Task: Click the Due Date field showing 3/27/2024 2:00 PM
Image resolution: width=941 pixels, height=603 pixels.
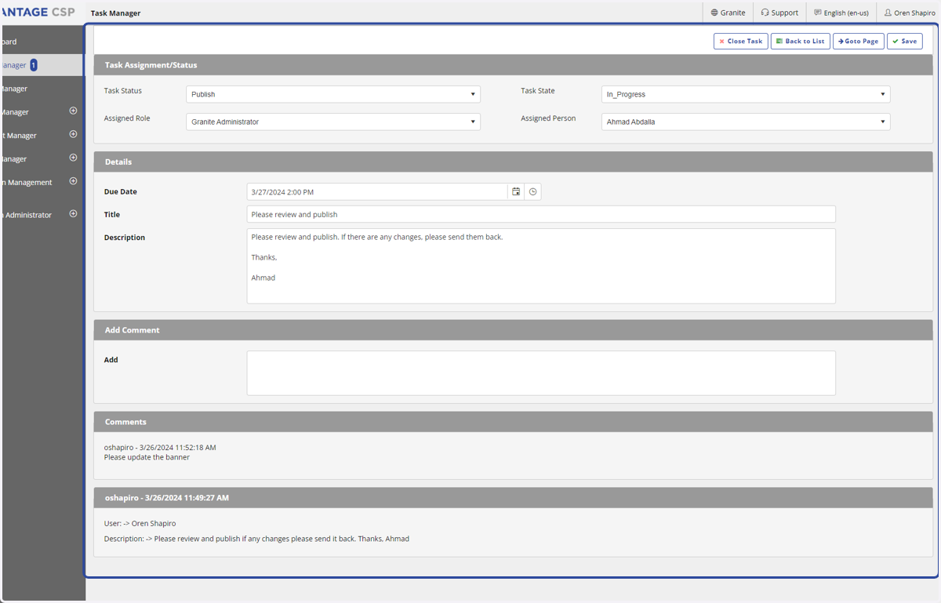Action: 377,192
